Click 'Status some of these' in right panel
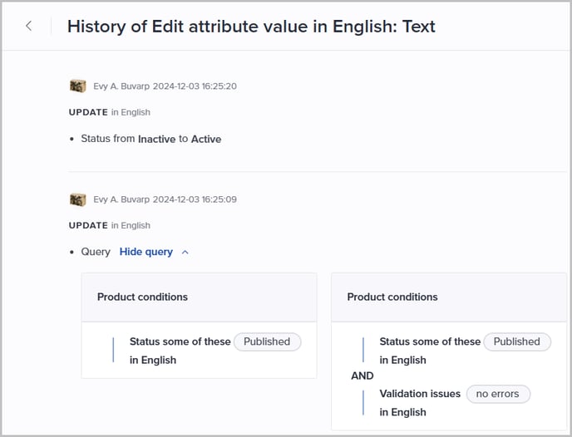Screen dimensions: 572x437 tap(430, 341)
